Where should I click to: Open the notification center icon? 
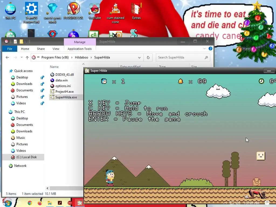267,203
